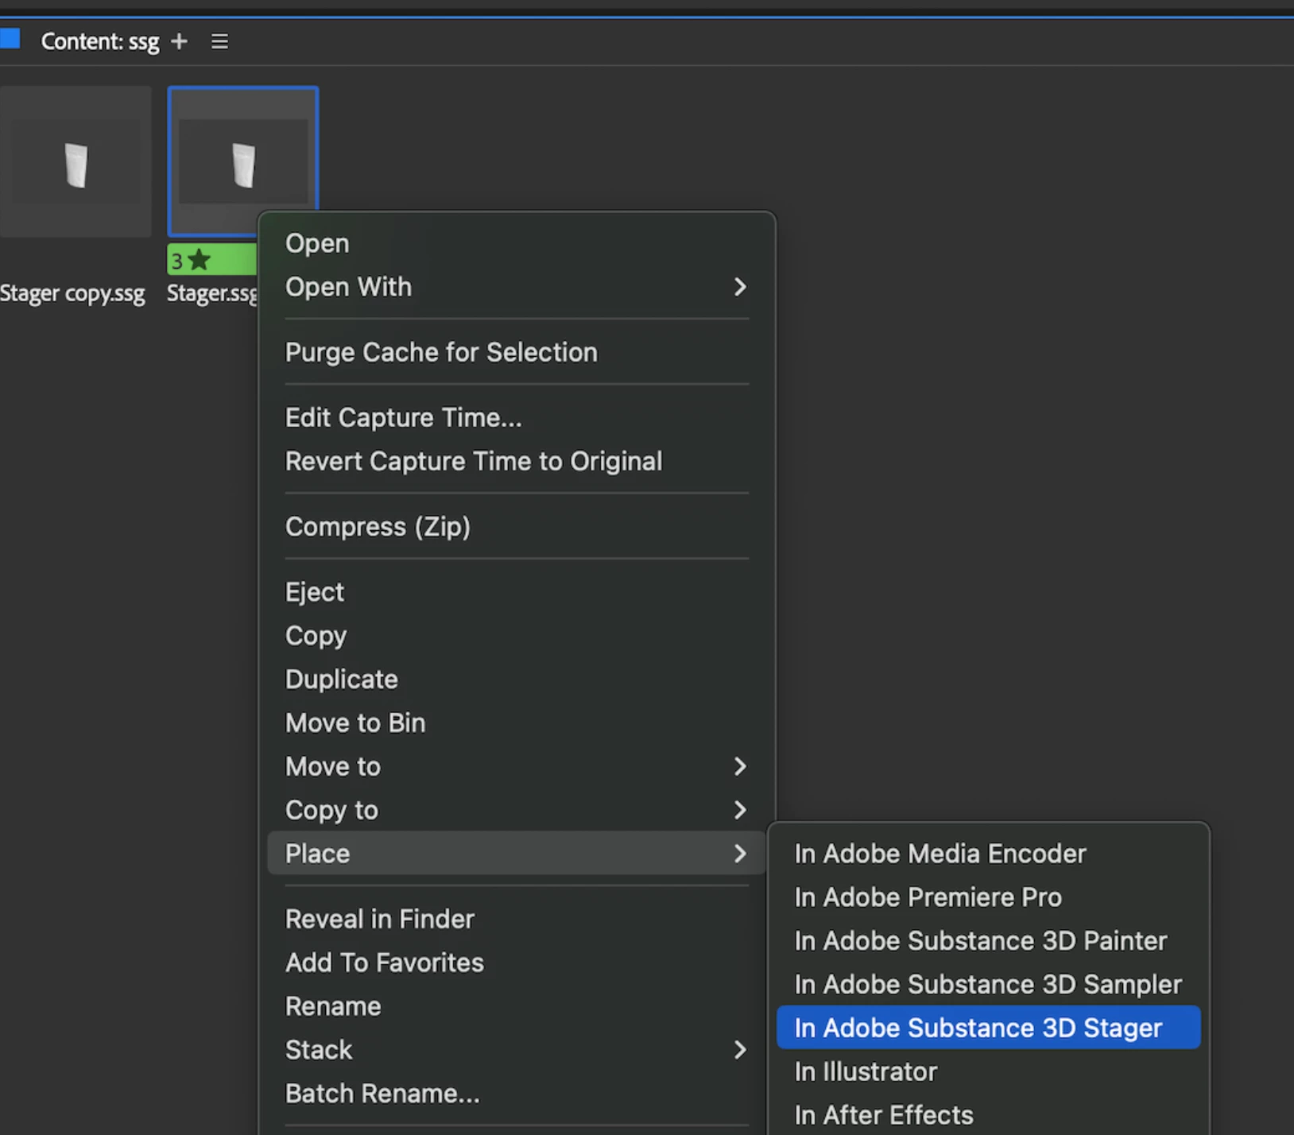This screenshot has width=1294, height=1135.
Task: Place in Adobe Premiere Pro
Action: pos(988,897)
